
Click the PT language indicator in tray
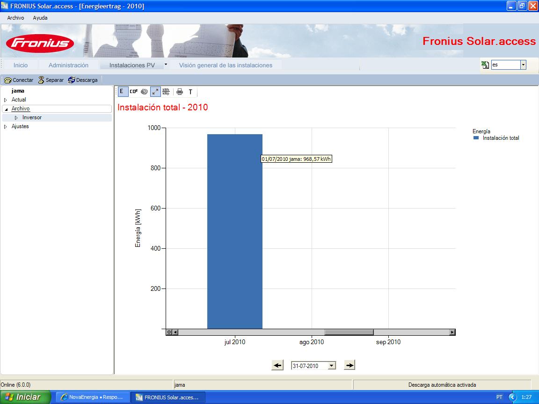click(499, 397)
